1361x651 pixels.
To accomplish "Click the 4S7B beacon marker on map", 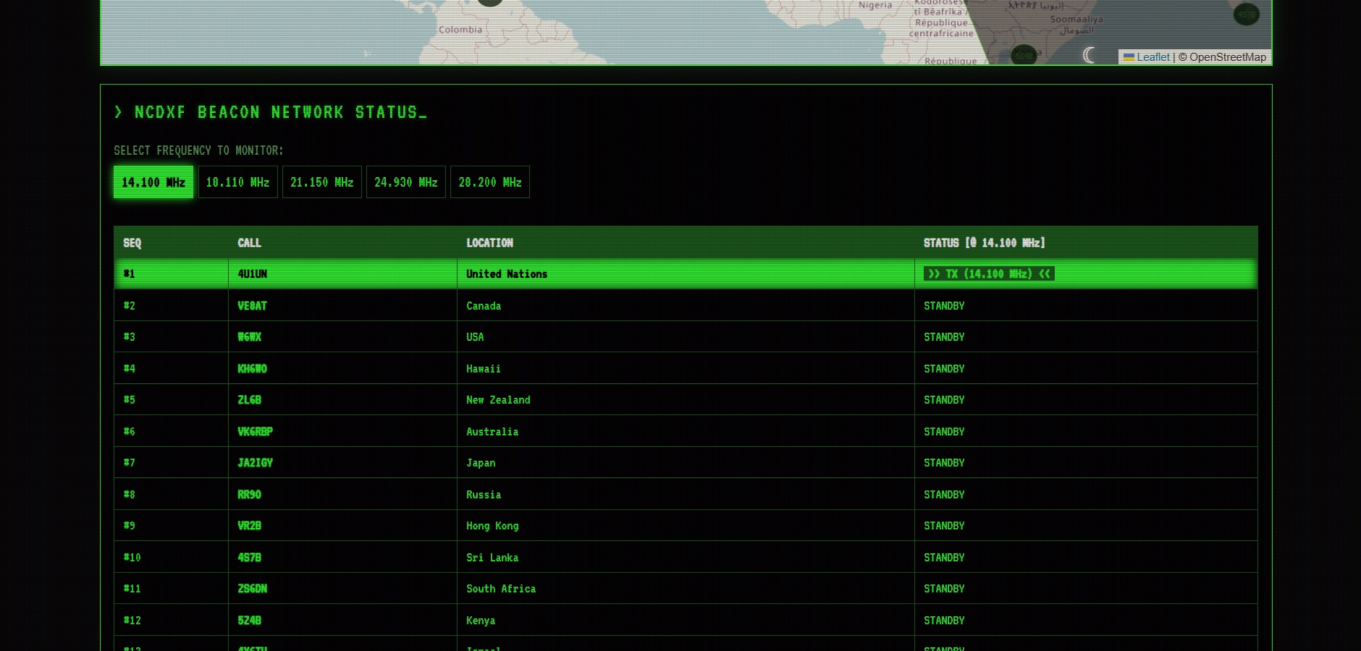I will [1246, 14].
